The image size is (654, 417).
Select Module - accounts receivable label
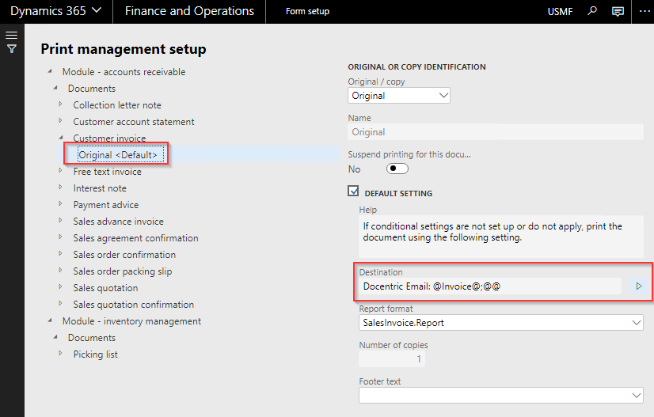pos(124,72)
